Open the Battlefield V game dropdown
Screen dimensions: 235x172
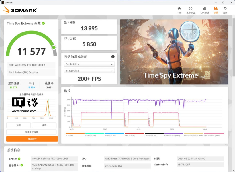89,64
